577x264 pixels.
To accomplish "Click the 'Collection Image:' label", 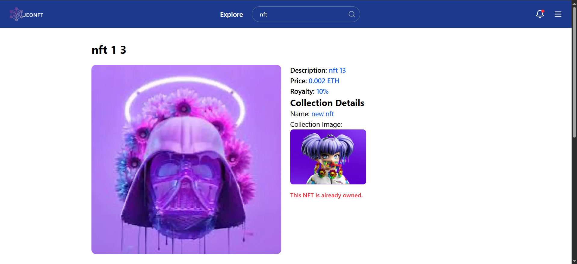I will [x=316, y=124].
